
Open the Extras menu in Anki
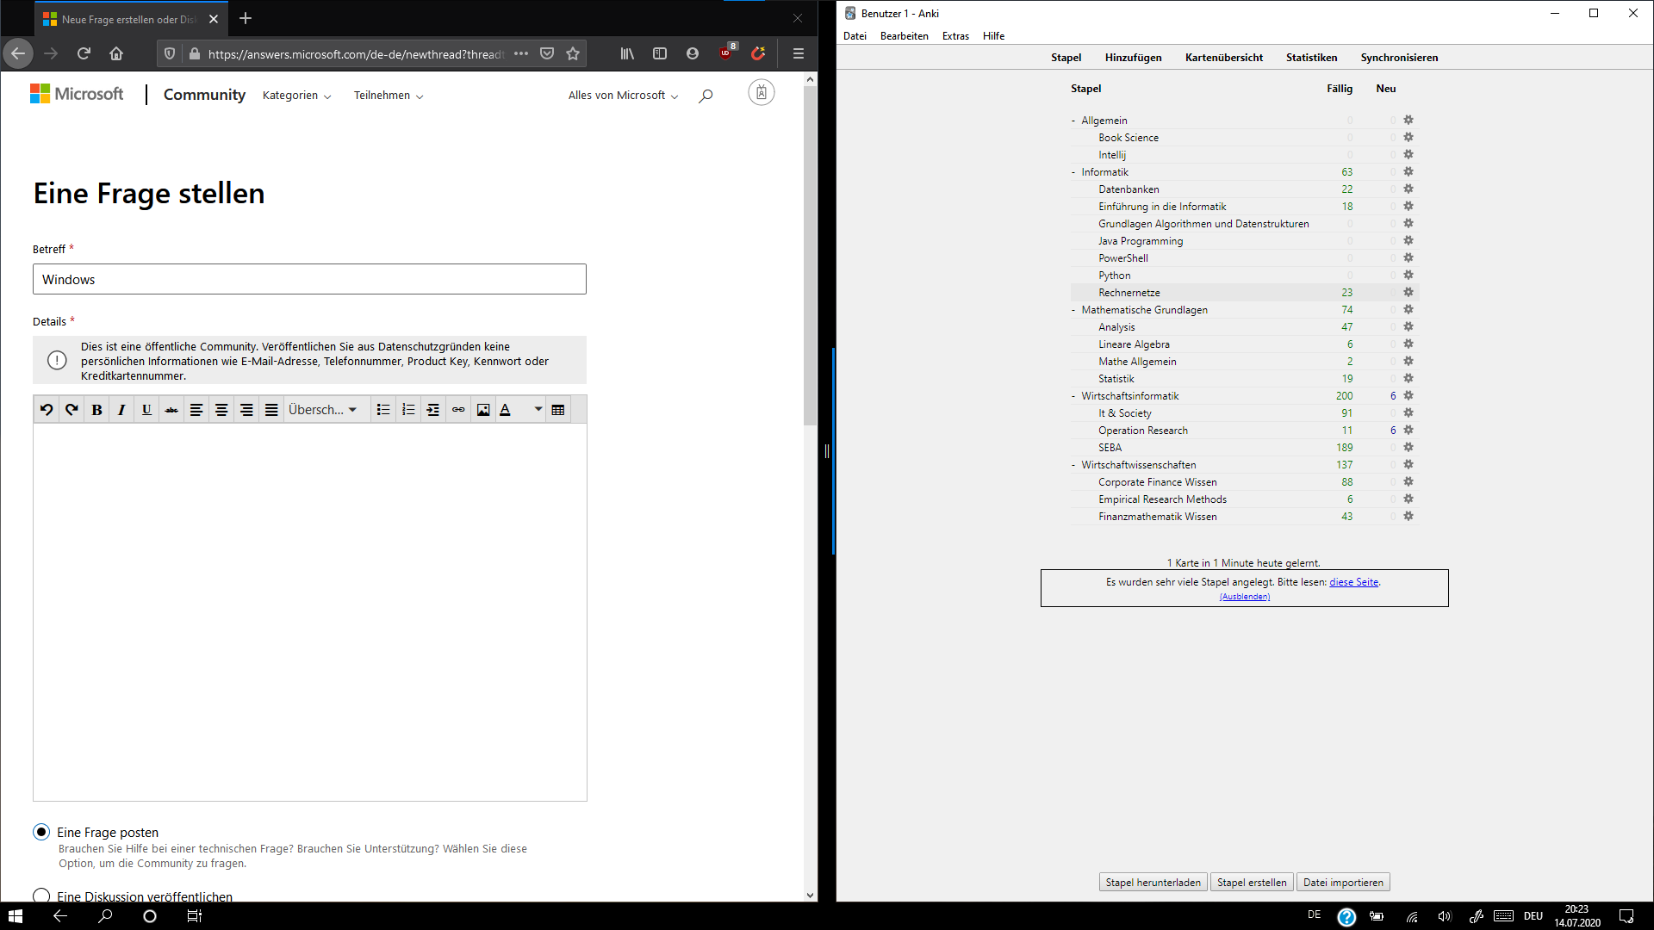point(955,36)
